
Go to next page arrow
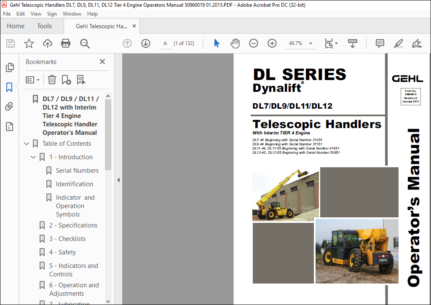click(x=146, y=43)
